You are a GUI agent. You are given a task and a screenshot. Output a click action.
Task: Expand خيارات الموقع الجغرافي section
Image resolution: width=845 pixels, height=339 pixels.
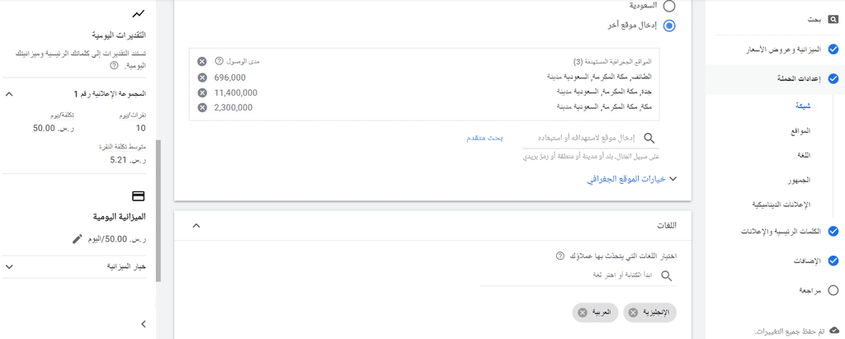coord(631,180)
